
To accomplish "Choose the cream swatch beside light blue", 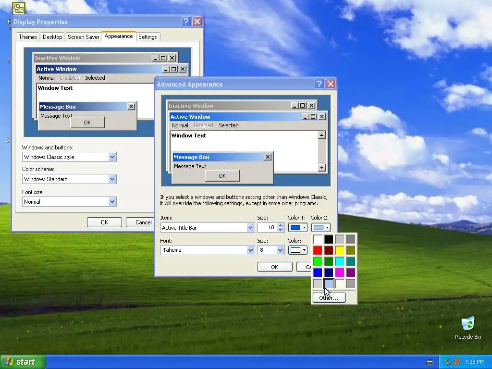I will [340, 283].
